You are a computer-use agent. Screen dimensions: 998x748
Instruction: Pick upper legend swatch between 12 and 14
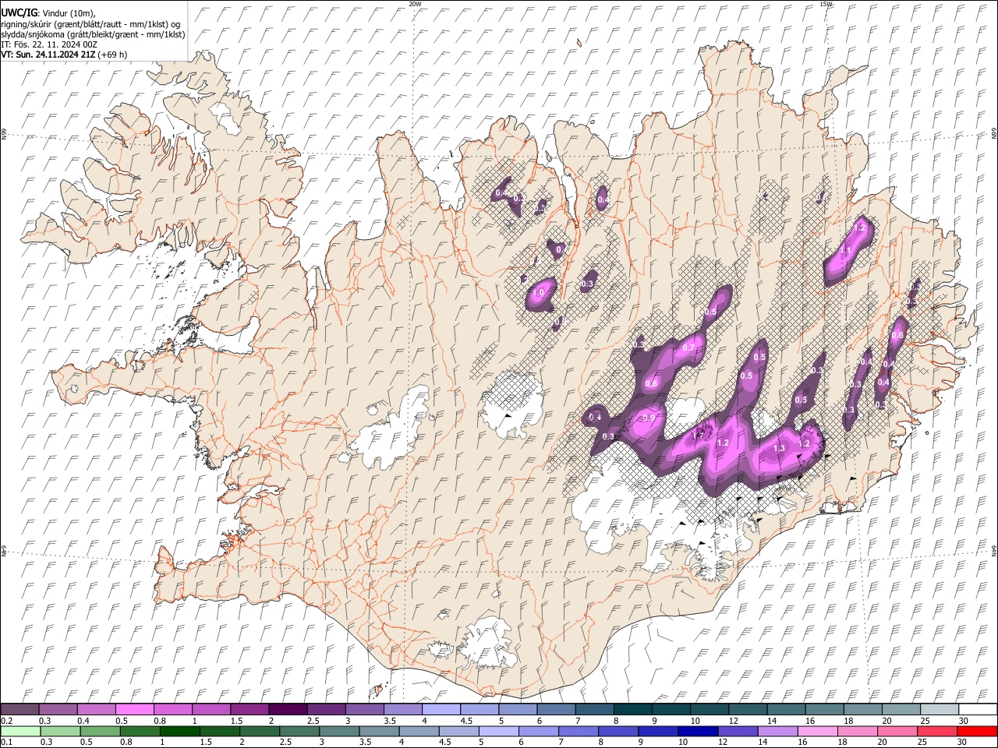(748, 709)
